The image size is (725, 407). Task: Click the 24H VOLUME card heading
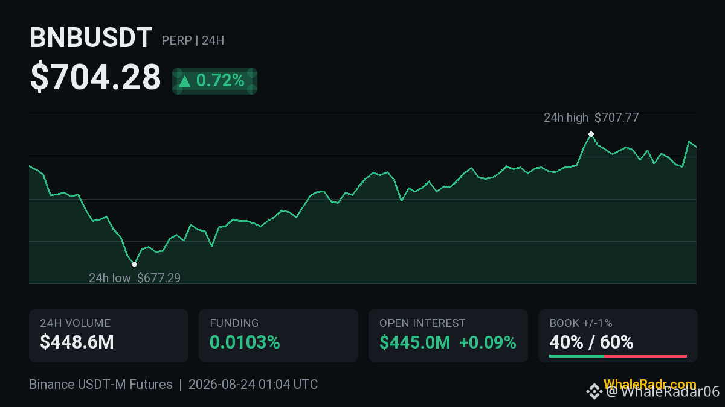(x=75, y=323)
